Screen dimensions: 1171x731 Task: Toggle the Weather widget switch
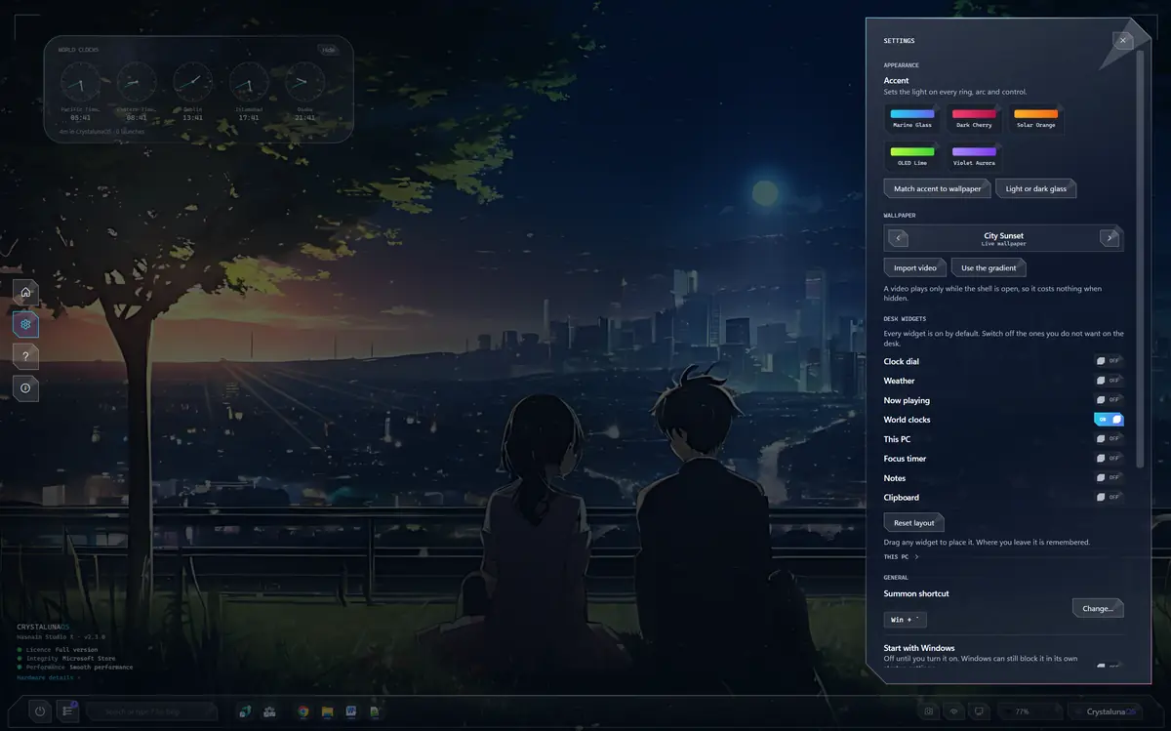pos(1110,381)
